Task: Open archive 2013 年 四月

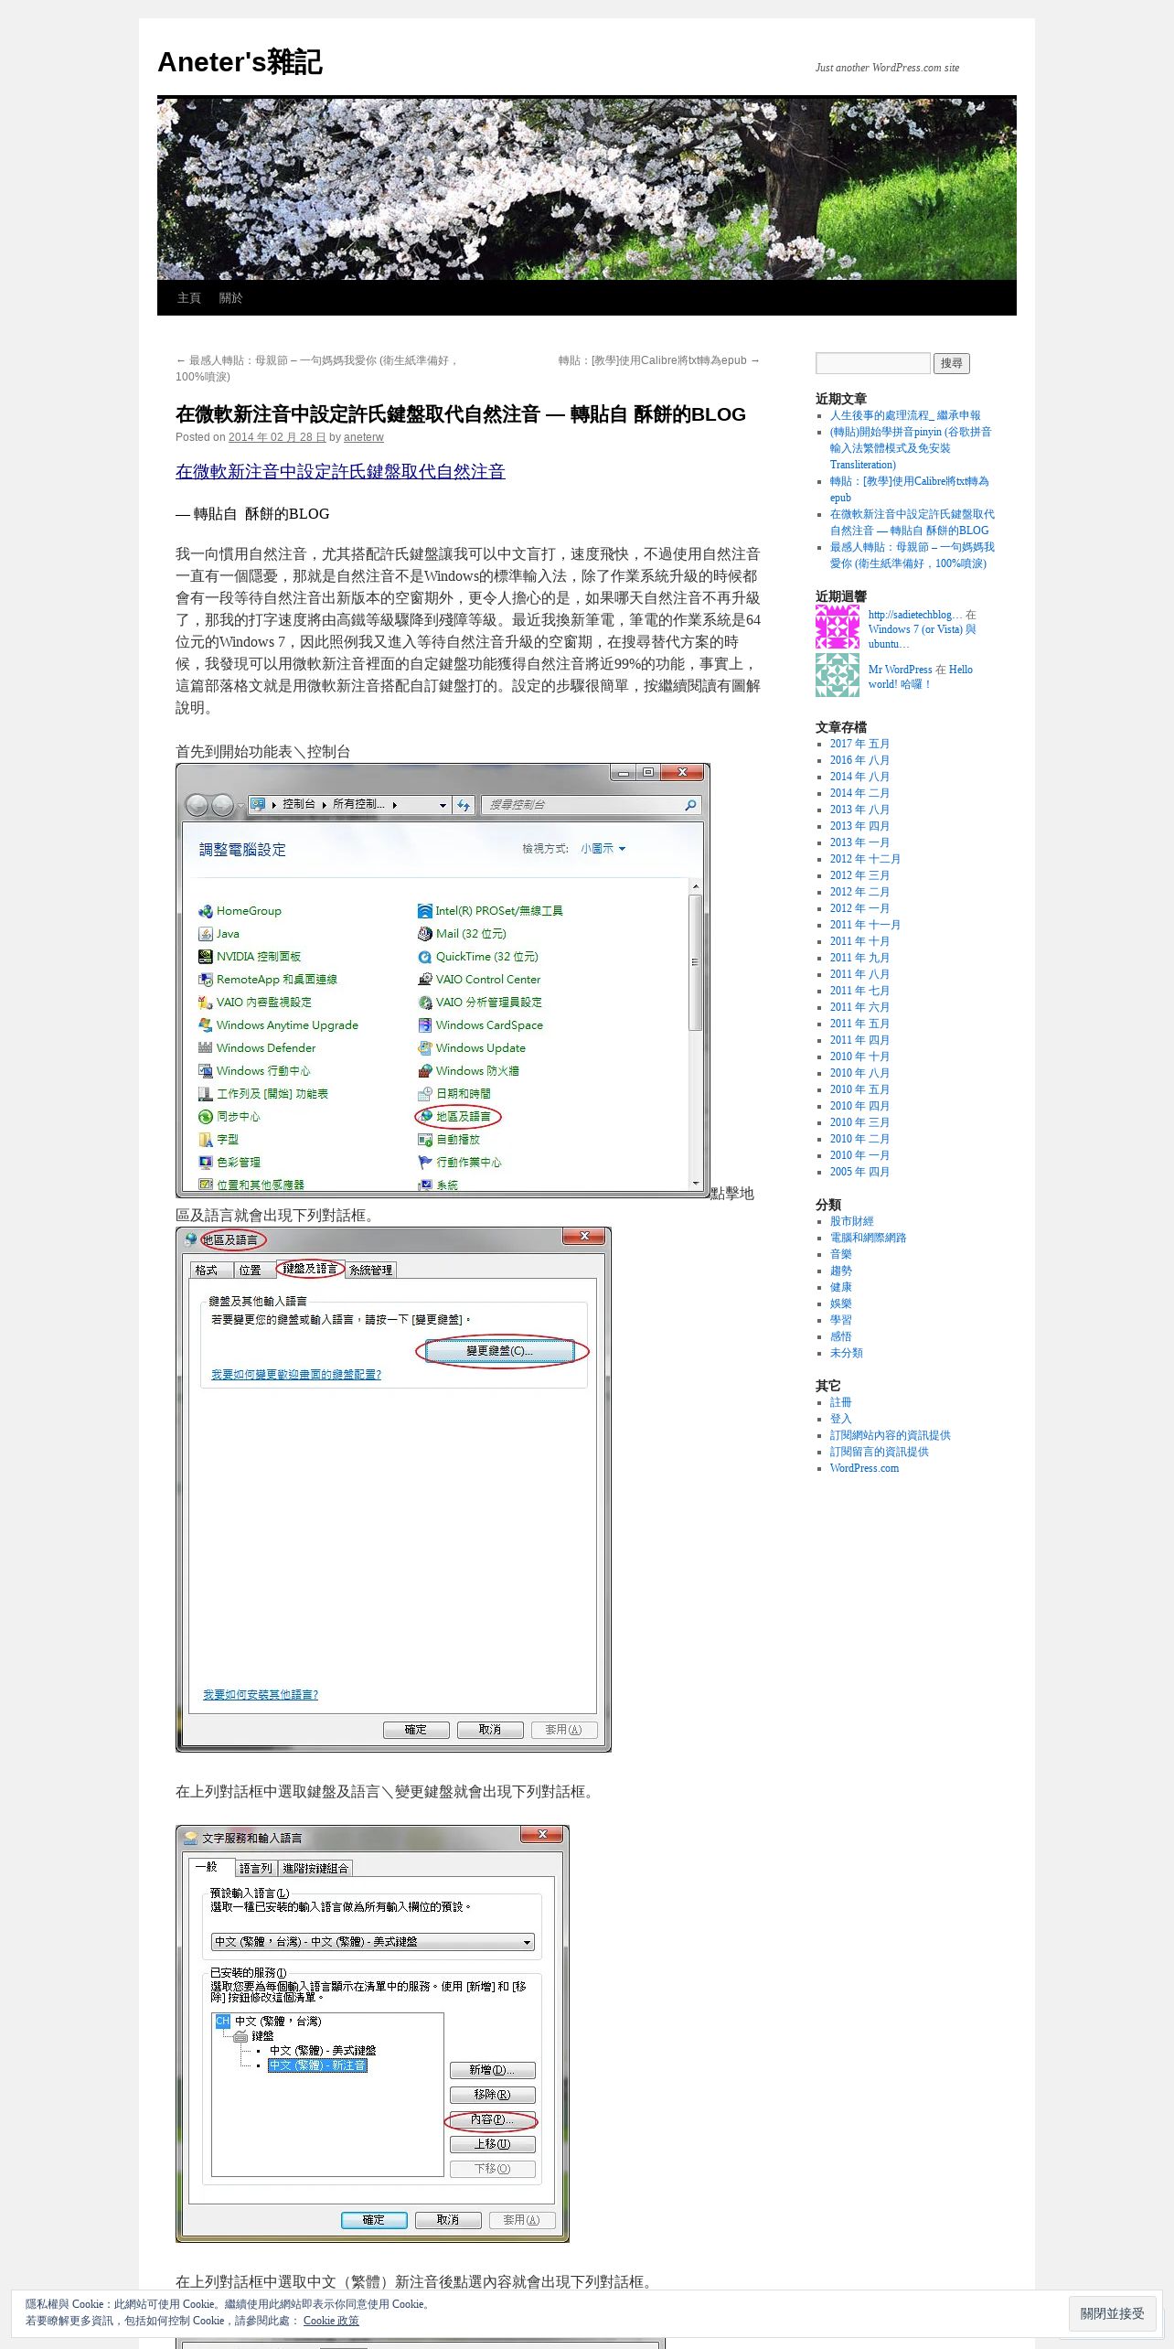Action: tap(859, 826)
